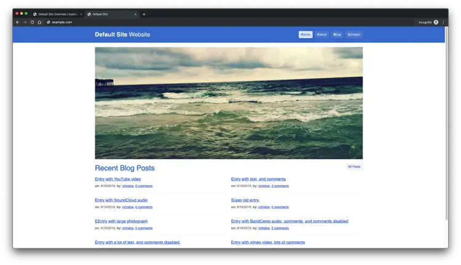Open EEntry with large photograph post

click(121, 221)
